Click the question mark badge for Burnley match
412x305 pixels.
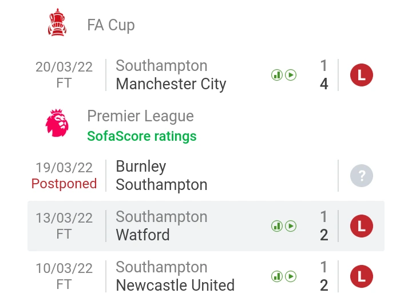(362, 176)
